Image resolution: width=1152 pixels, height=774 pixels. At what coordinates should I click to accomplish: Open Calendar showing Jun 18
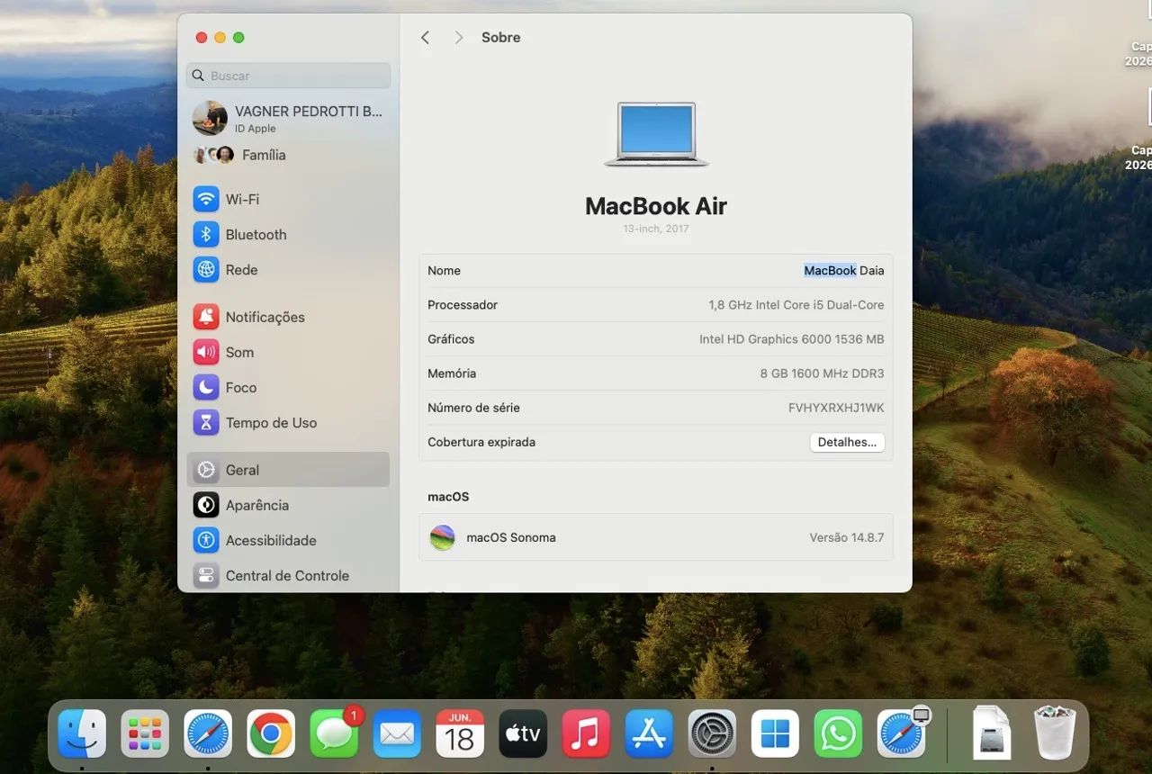tap(460, 733)
